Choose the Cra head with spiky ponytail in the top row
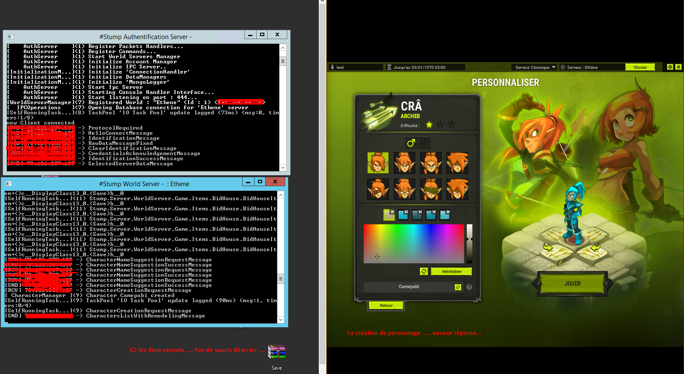The image size is (684, 374). pos(404,163)
